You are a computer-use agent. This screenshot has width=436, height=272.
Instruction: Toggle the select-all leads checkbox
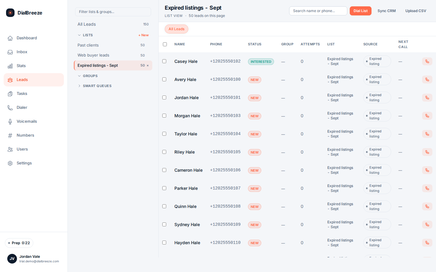point(165,44)
